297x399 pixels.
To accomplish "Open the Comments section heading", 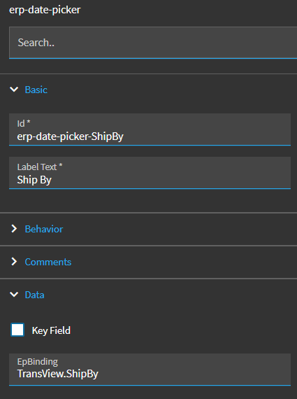I will pos(48,262).
